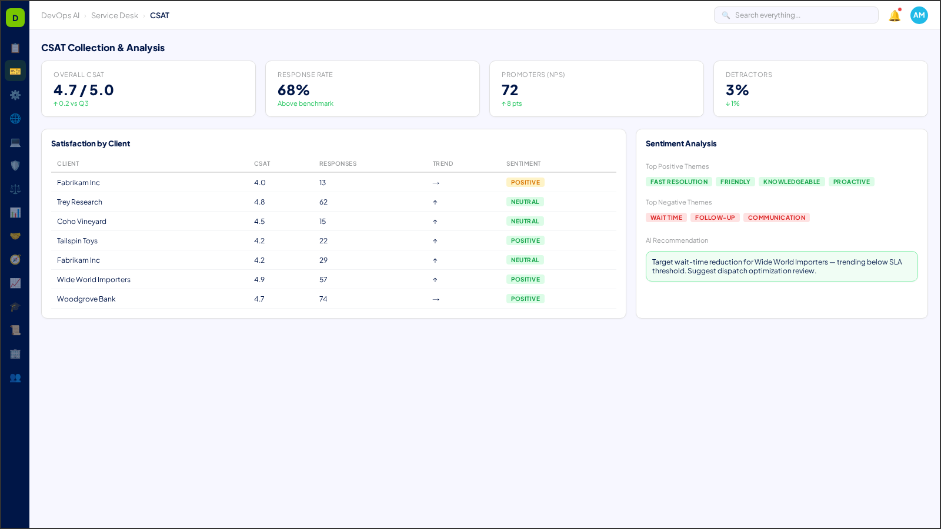941x529 pixels.
Task: Select the compass icon in the sidebar
Action: click(x=15, y=259)
